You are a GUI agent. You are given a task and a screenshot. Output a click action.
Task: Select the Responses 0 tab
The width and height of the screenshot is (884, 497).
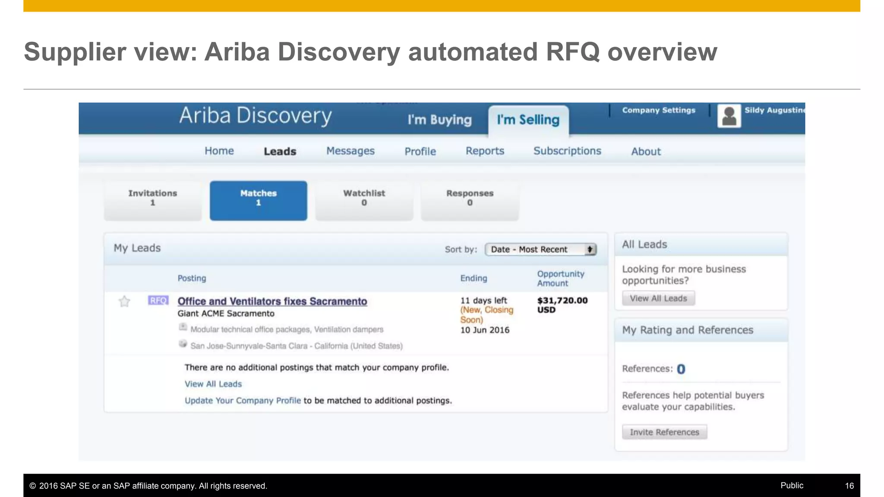[x=470, y=201]
